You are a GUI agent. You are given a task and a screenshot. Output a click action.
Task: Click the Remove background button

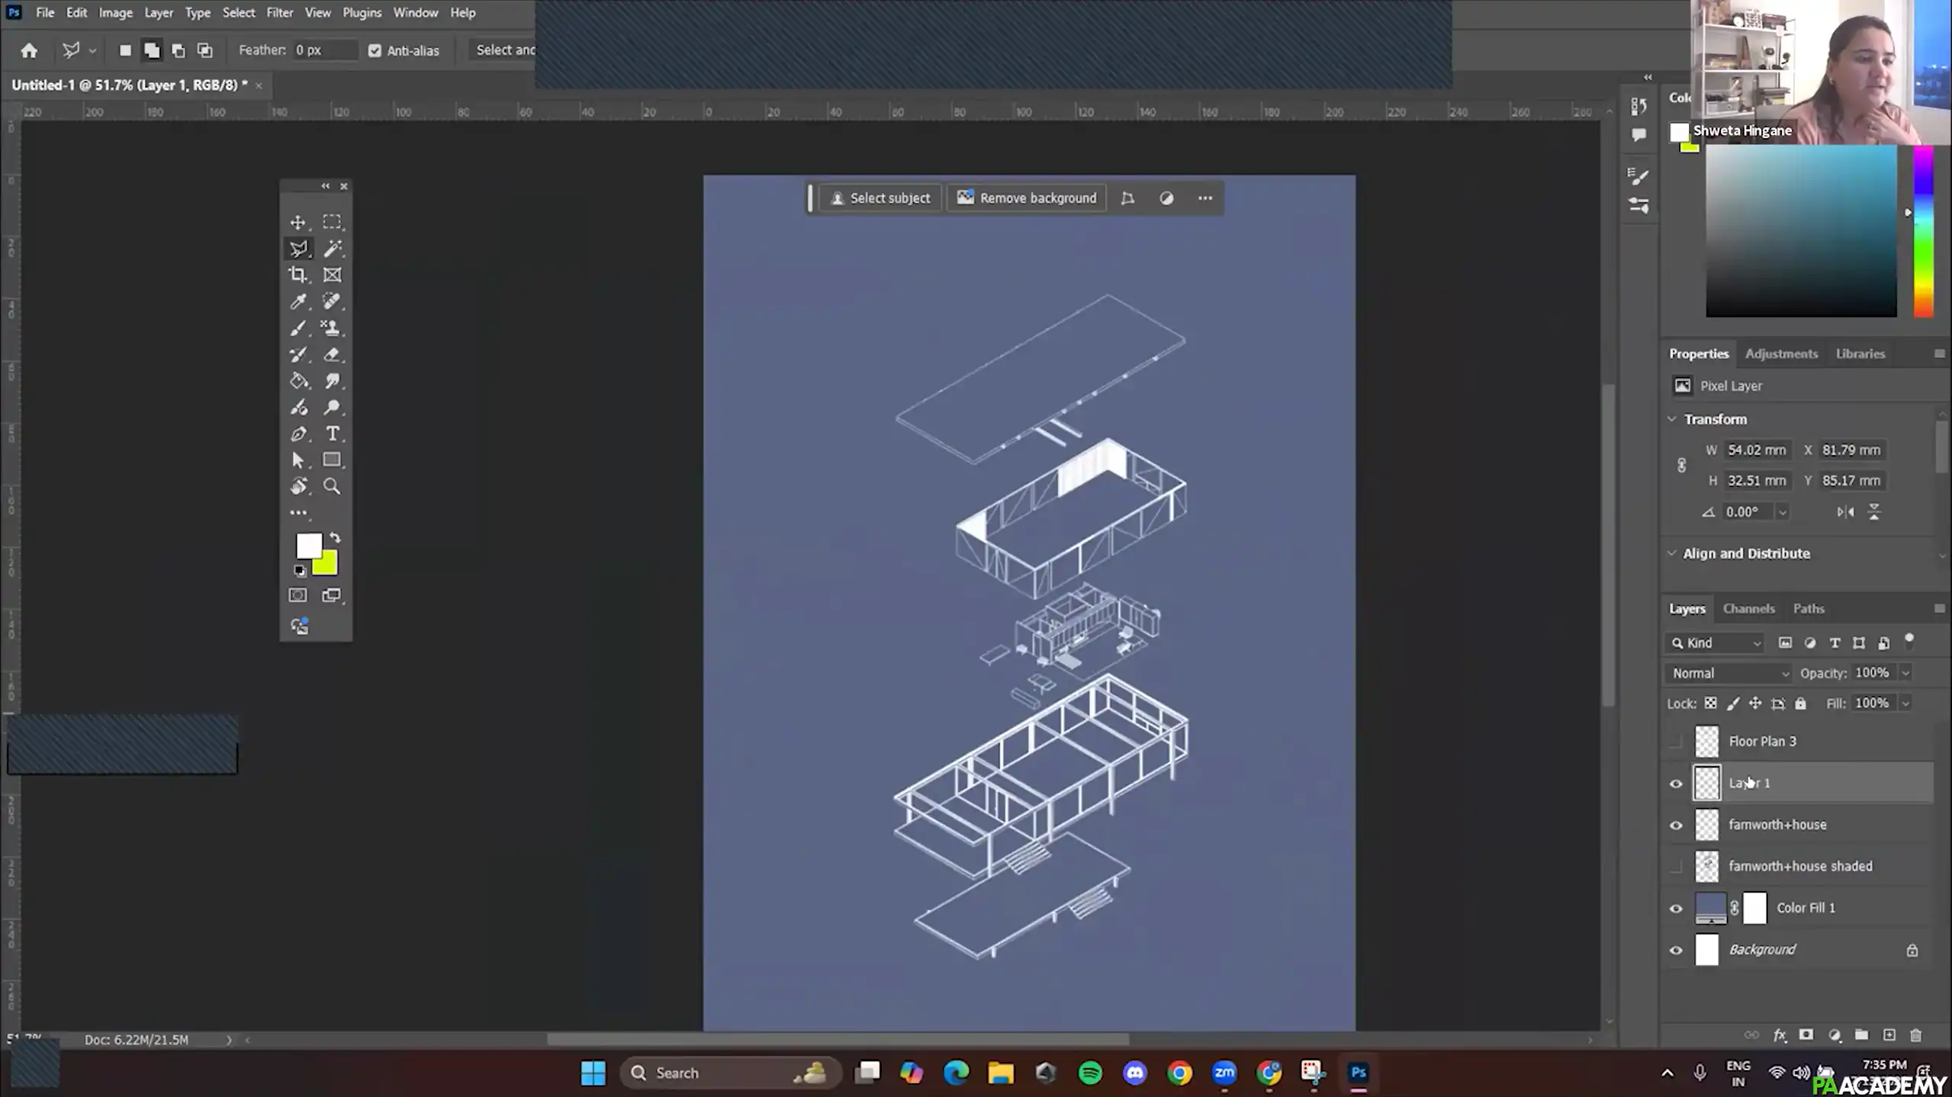(1027, 198)
